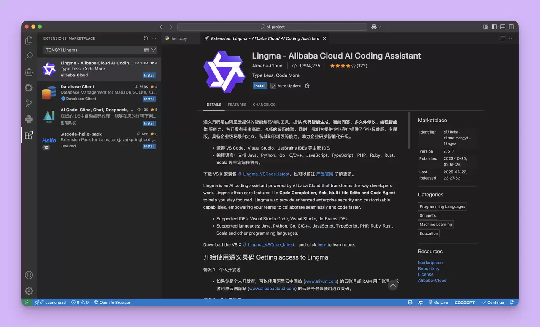Viewport: 540px width, 327px height.
Task: Navigate forward with the right arrow
Action: (170, 27)
